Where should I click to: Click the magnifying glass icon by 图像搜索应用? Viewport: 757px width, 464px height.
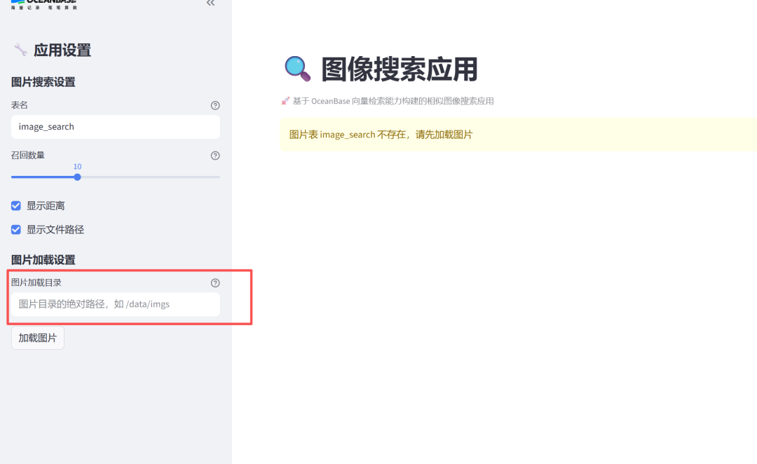(x=297, y=69)
